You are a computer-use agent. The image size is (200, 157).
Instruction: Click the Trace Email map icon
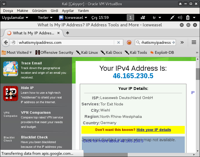(x=11, y=69)
